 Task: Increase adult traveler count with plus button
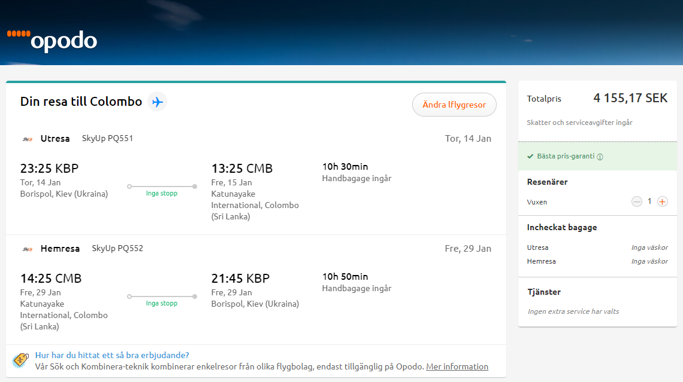click(663, 201)
